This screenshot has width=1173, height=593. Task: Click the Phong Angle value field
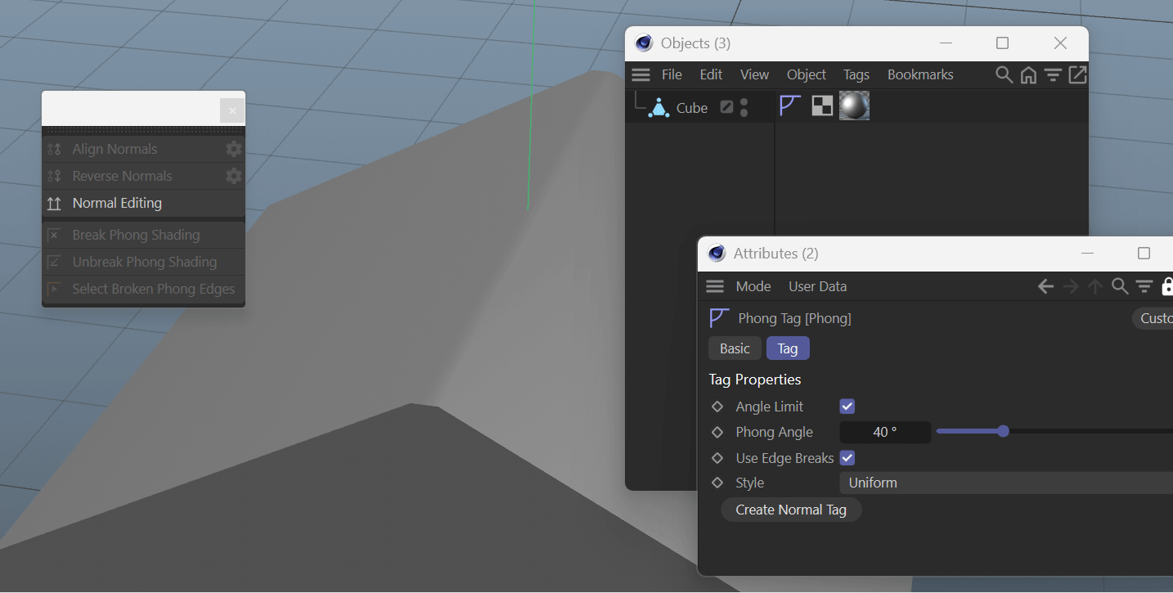884,432
